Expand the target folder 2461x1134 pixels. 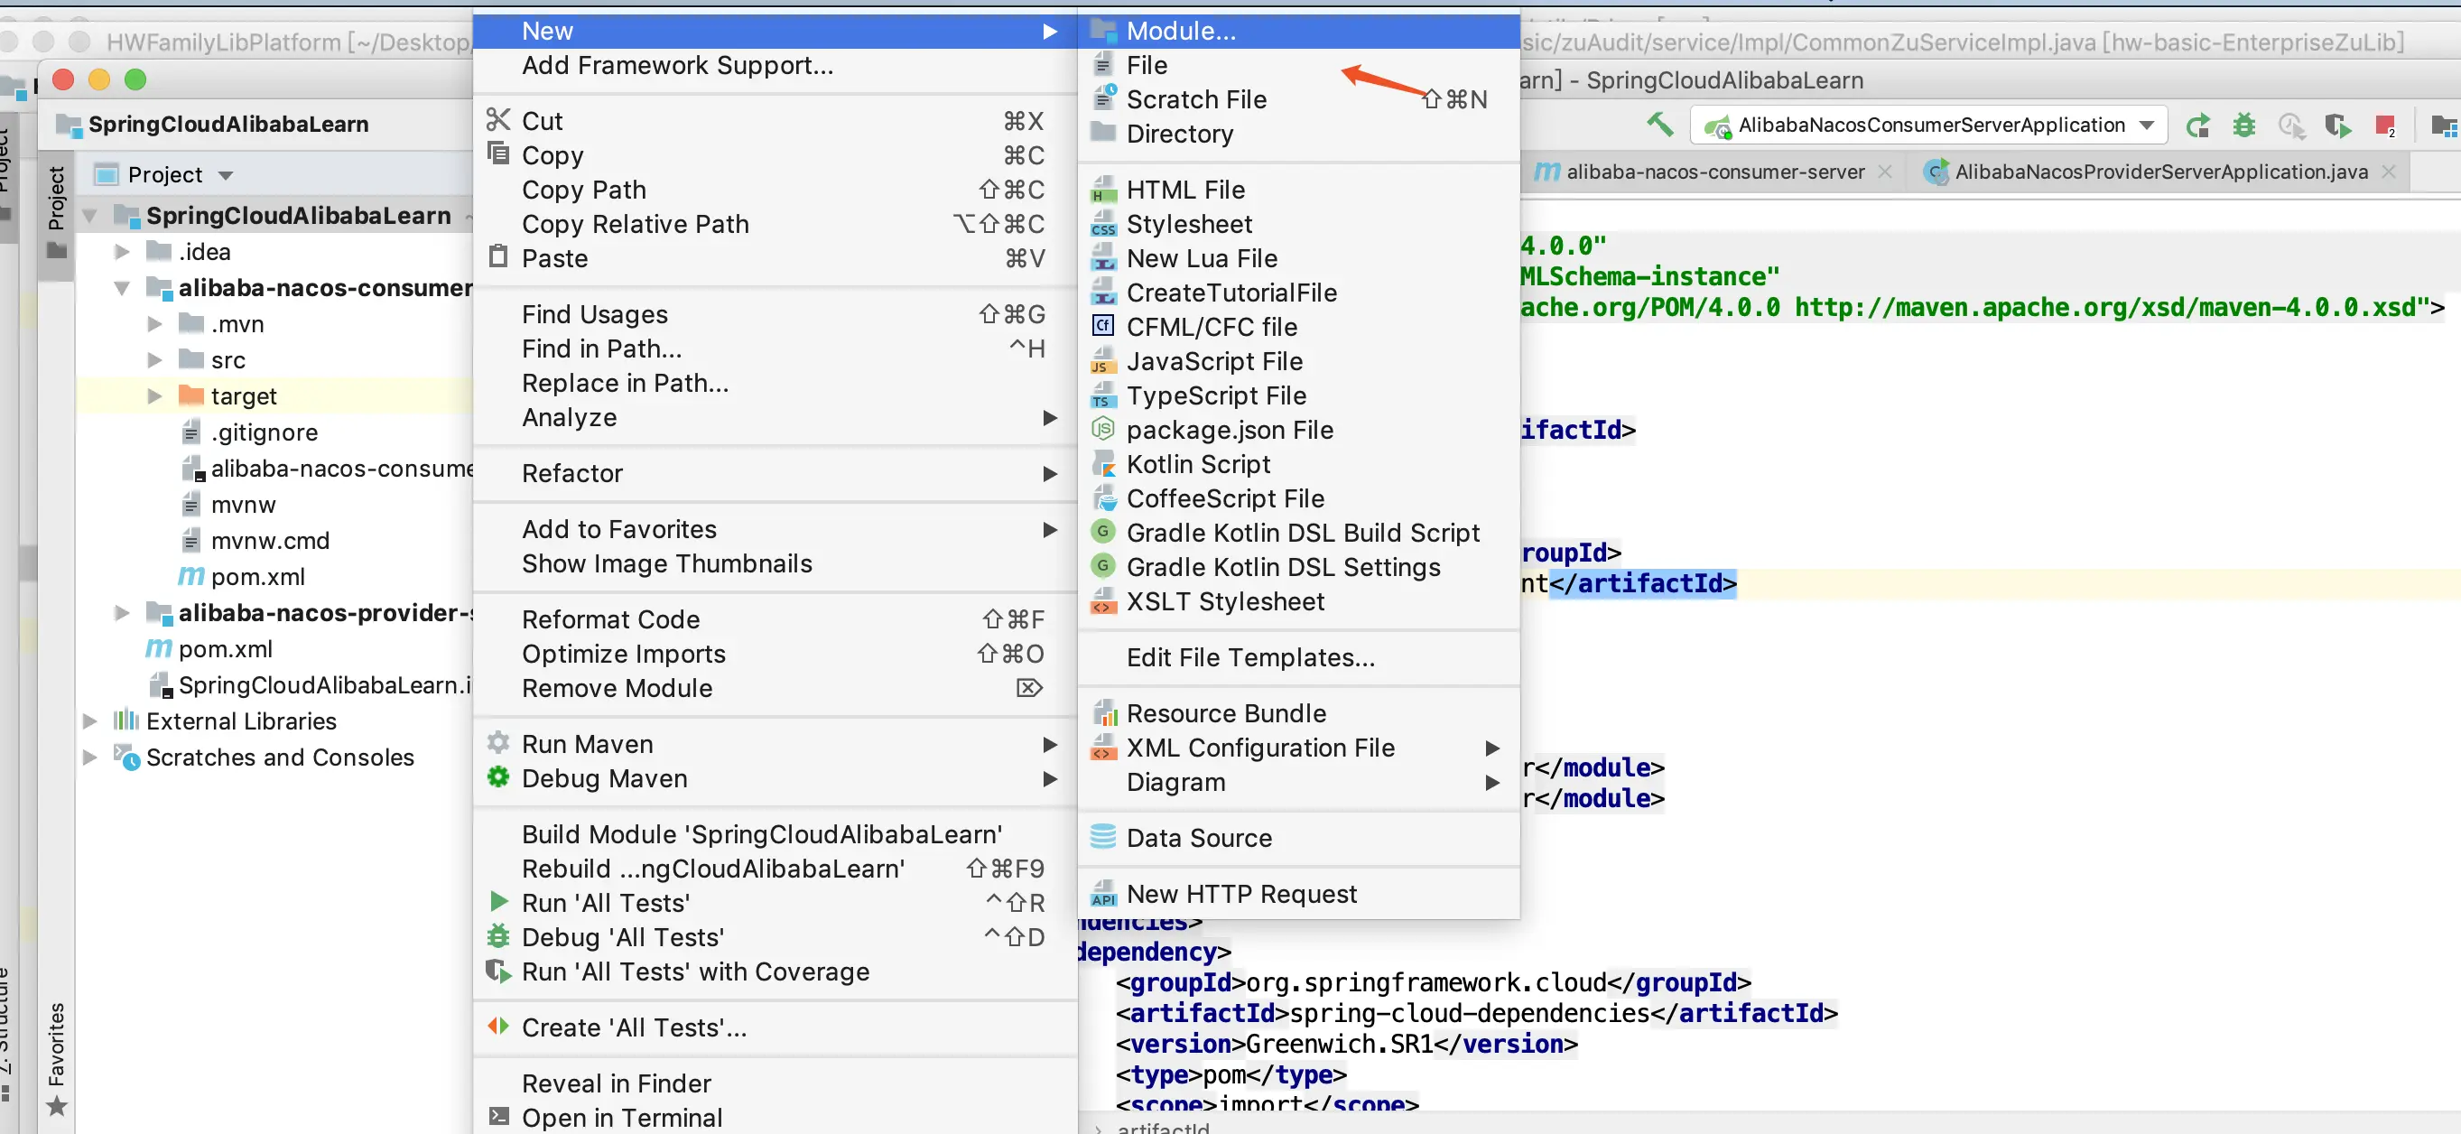point(154,396)
